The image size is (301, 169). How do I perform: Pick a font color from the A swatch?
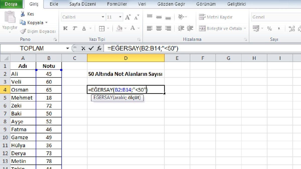132,28
